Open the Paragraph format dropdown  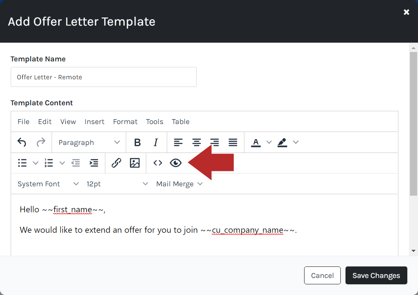(89, 142)
